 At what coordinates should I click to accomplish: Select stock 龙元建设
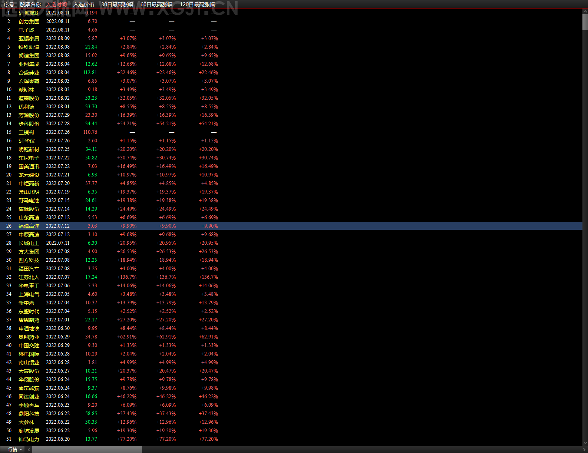[29, 175]
